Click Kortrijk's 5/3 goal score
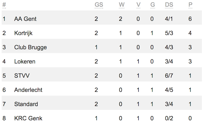 pos(169,33)
